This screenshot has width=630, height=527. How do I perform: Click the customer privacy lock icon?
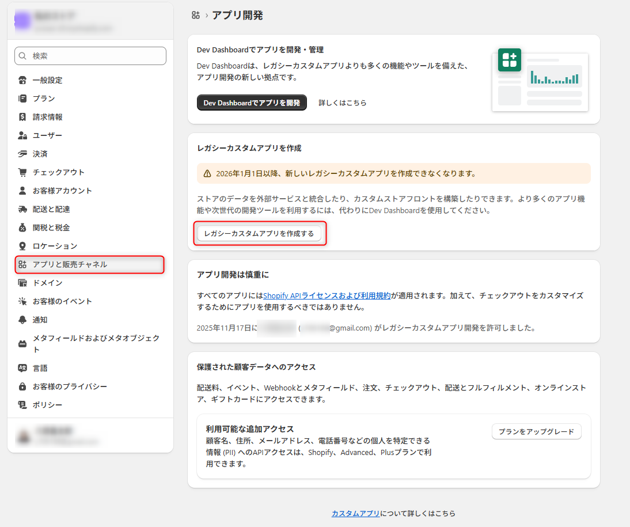[x=22, y=386]
